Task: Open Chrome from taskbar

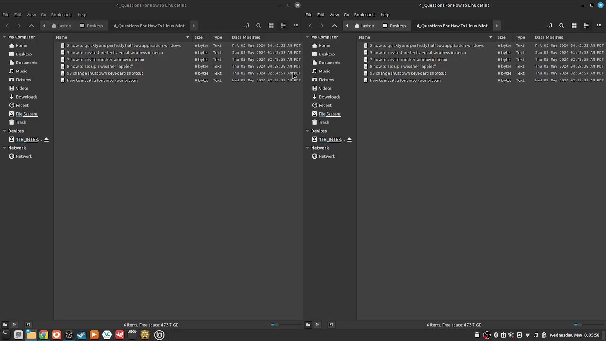Action: tap(44, 335)
